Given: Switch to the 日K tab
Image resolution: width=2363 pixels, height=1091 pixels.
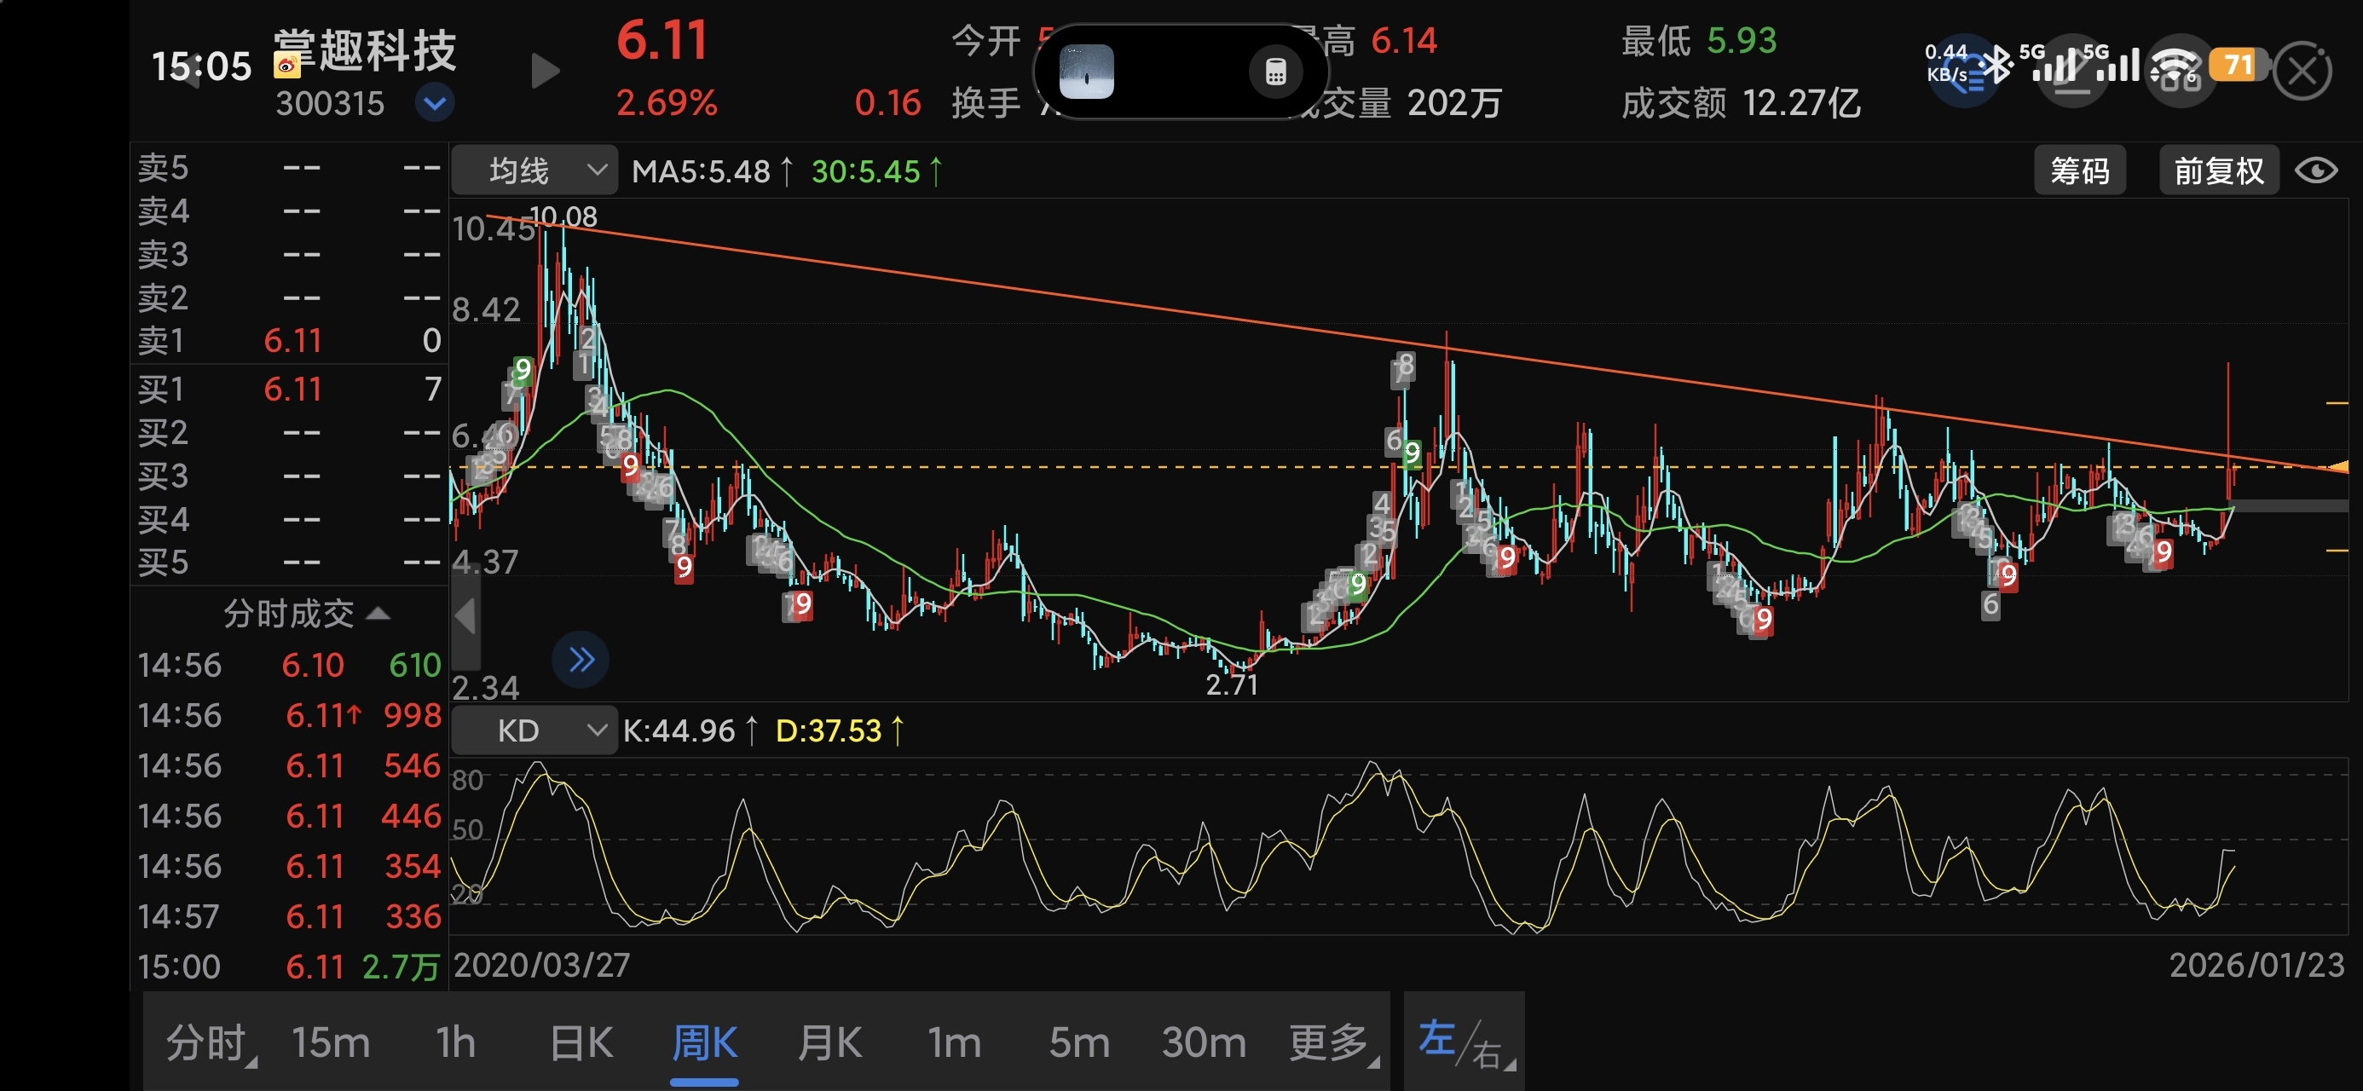Looking at the screenshot, I should pos(581,1043).
